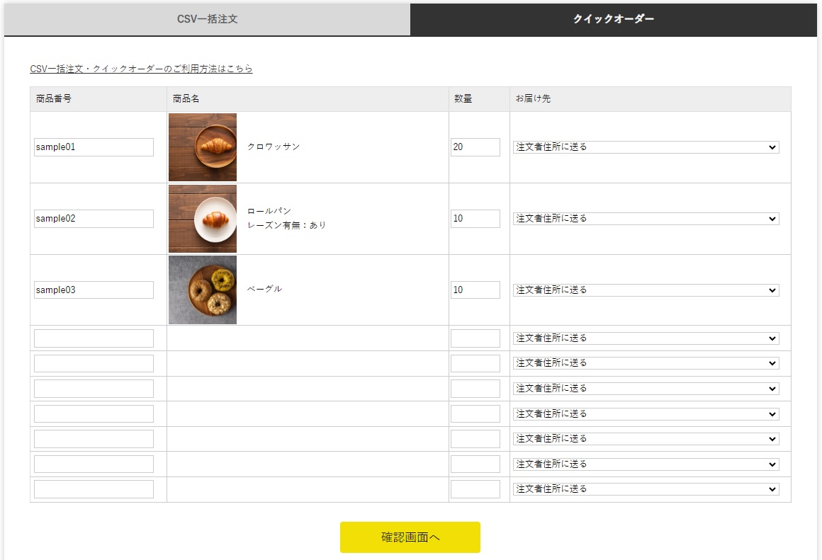Select the クイックオーダー tab
Screen dimensions: 822x560
pyautogui.click(x=614, y=19)
